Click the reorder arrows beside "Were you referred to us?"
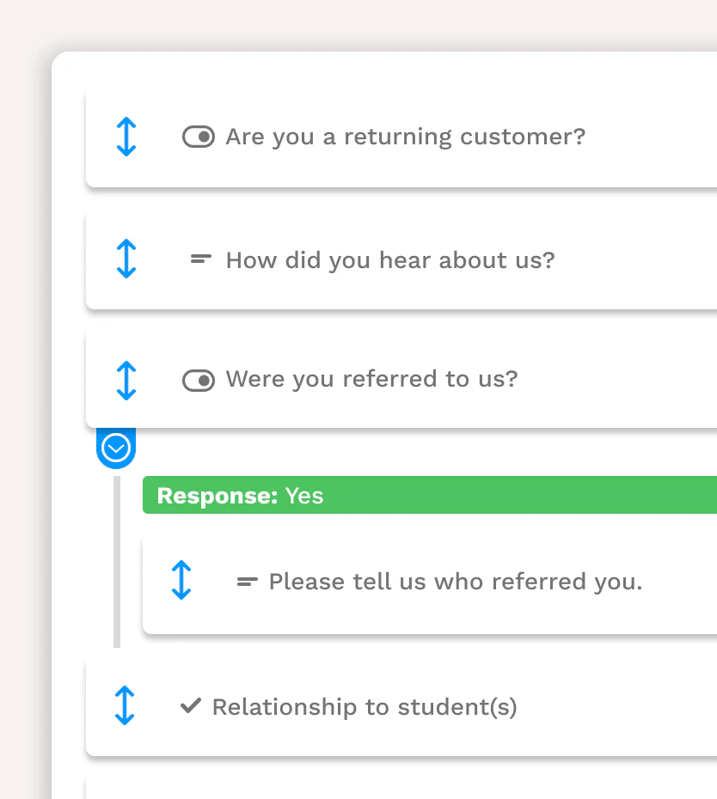The height and width of the screenshot is (799, 717). (x=126, y=380)
